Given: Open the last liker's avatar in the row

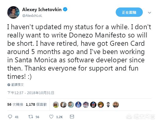Looking at the screenshot, I should coord(116,105).
